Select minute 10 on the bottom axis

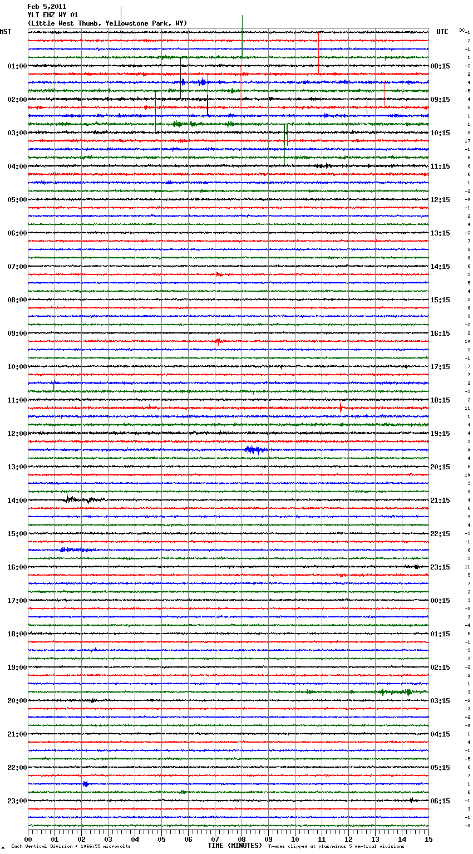pos(295,839)
